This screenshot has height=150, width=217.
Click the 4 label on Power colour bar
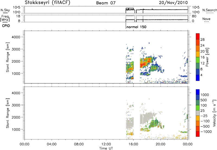pos(201,75)
